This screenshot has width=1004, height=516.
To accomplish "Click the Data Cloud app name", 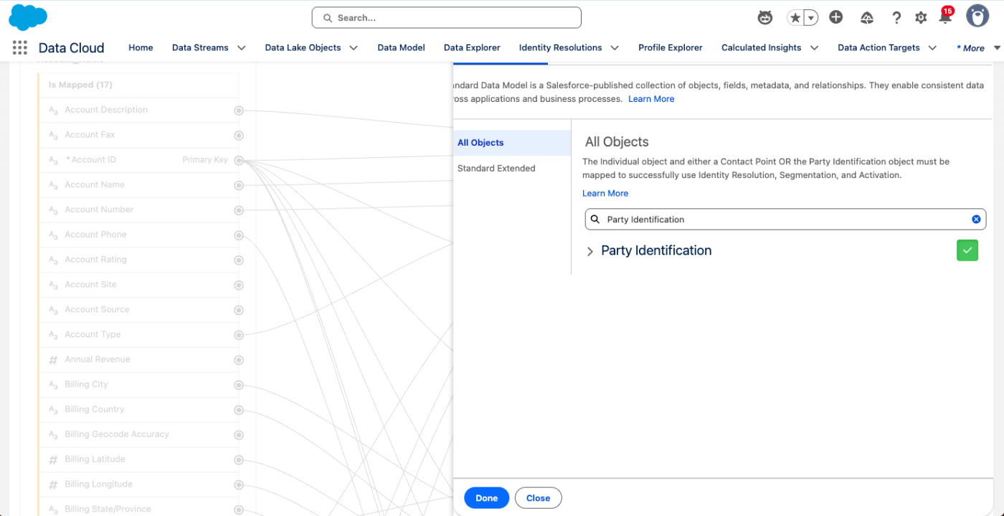I will click(x=71, y=48).
